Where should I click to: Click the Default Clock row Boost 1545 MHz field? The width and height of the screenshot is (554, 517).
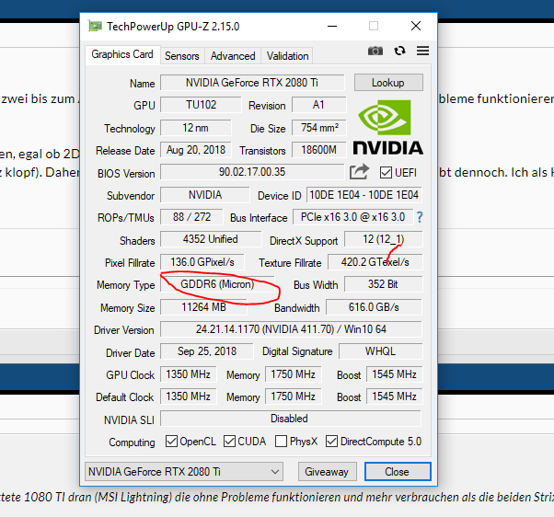coord(394,396)
